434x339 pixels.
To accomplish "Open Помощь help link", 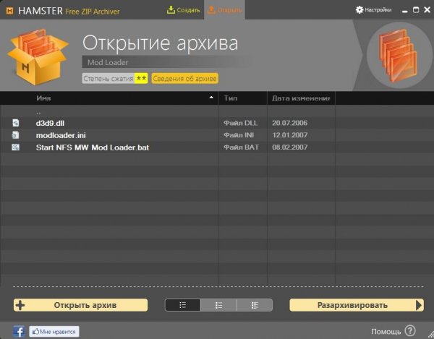I will pyautogui.click(x=386, y=331).
